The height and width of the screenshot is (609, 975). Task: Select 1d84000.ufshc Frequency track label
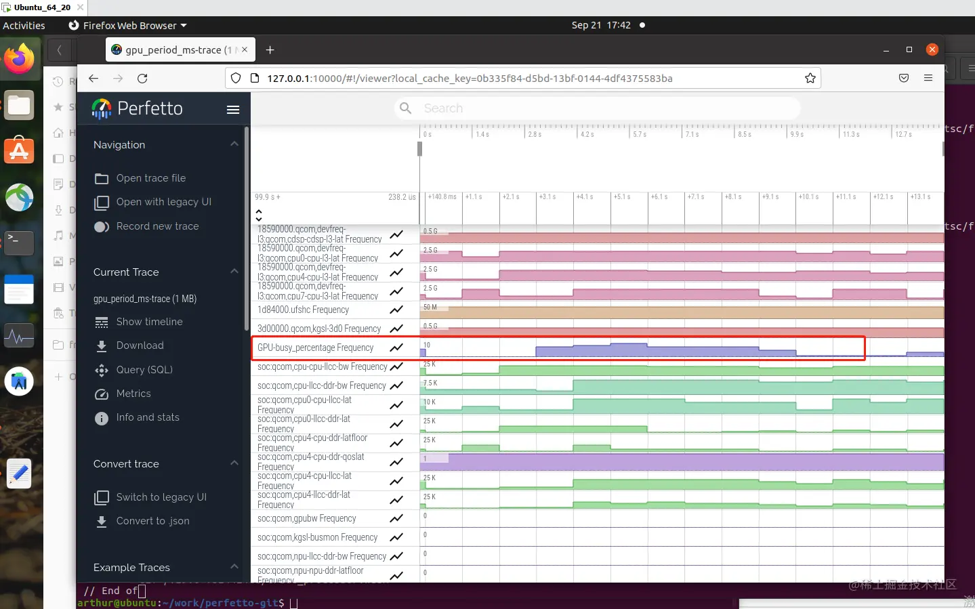tap(303, 310)
